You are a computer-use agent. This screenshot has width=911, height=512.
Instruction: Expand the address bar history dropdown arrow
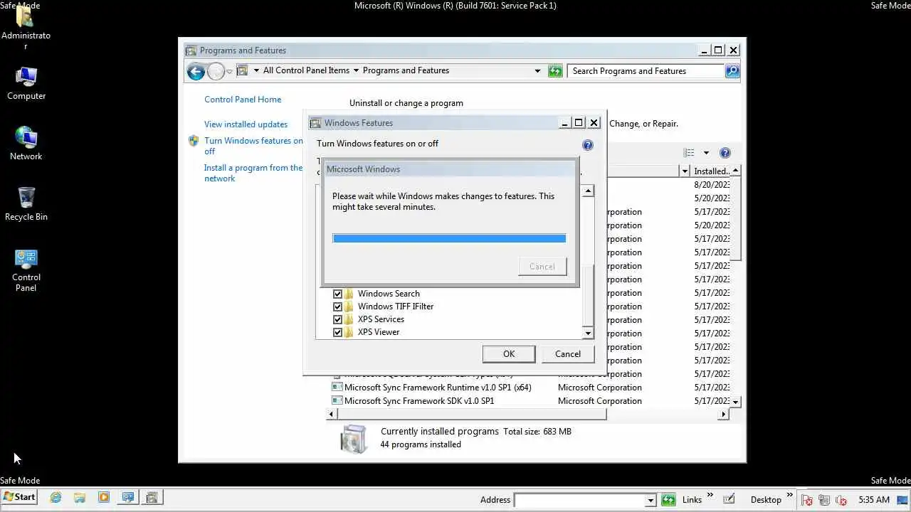(537, 70)
